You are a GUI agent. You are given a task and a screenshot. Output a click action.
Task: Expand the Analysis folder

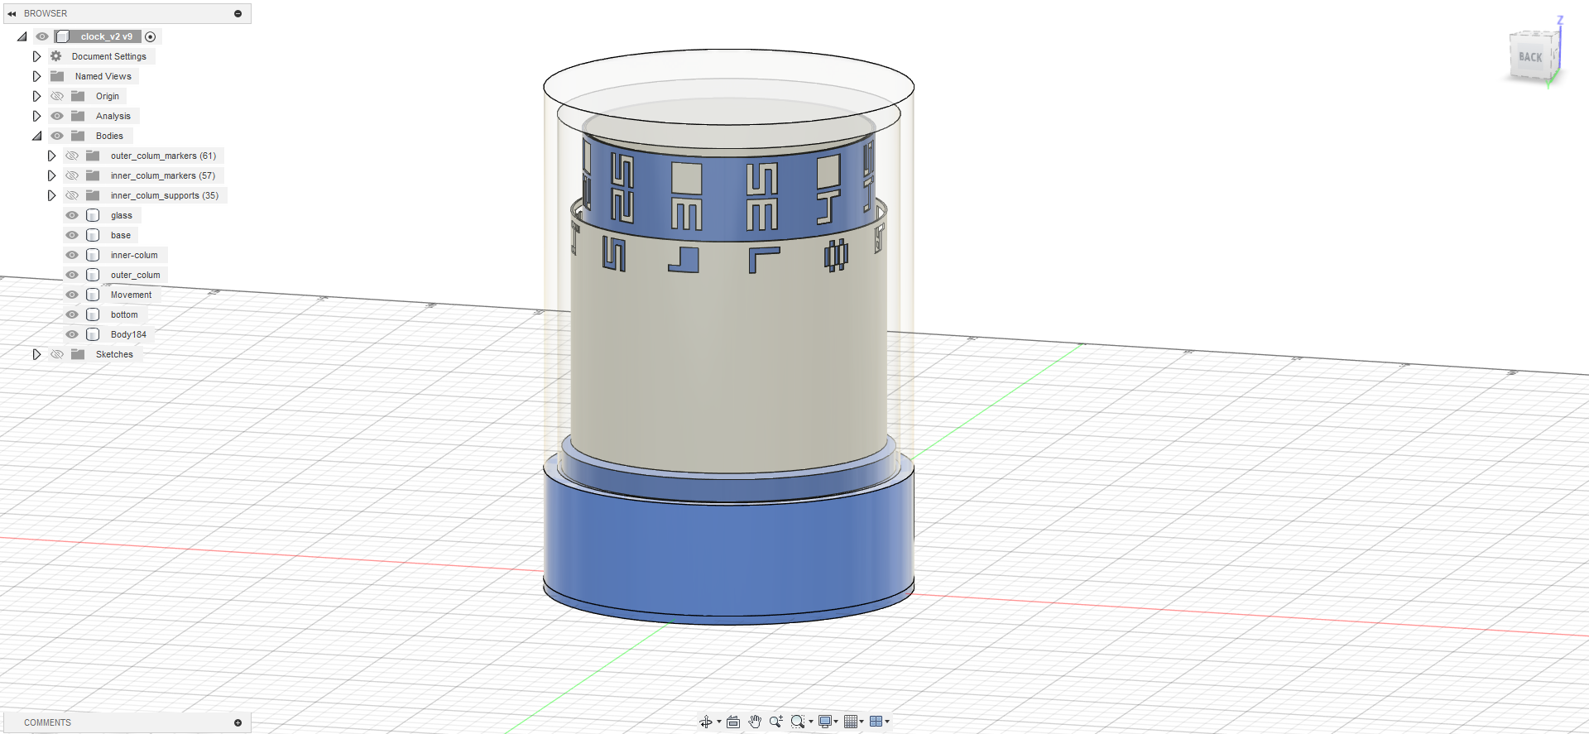(x=36, y=116)
